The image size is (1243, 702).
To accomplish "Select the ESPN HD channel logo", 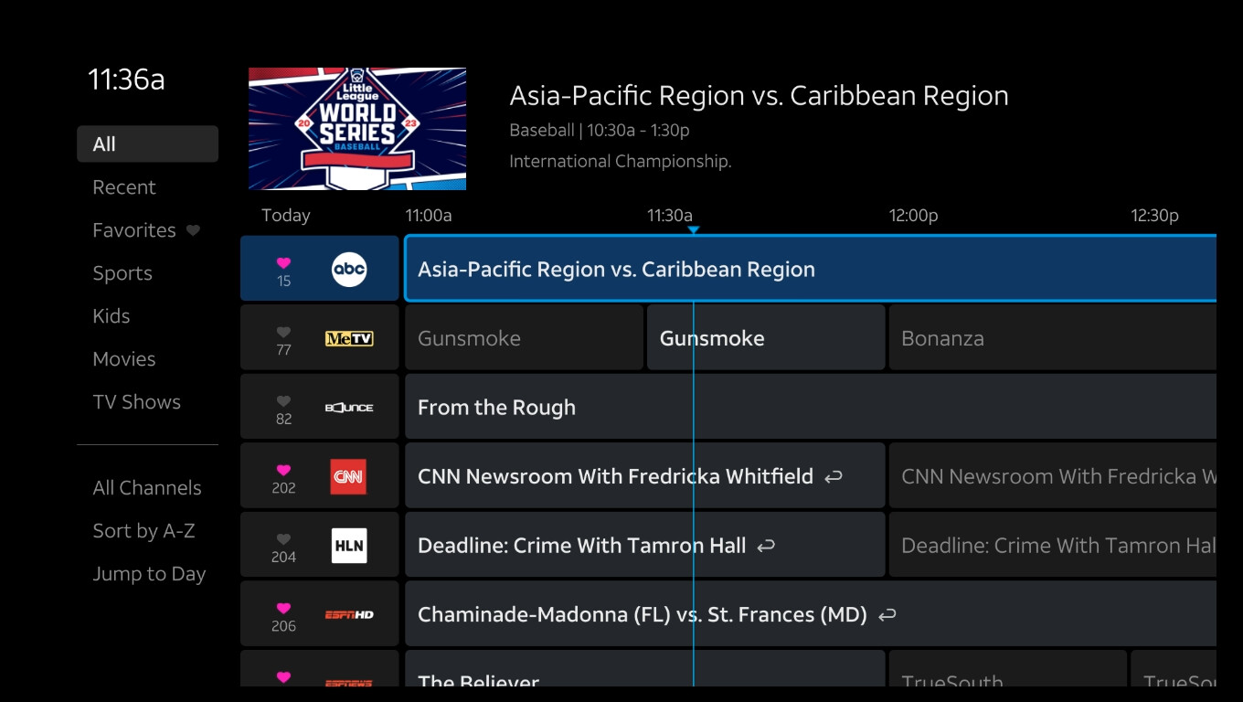I will pyautogui.click(x=348, y=615).
